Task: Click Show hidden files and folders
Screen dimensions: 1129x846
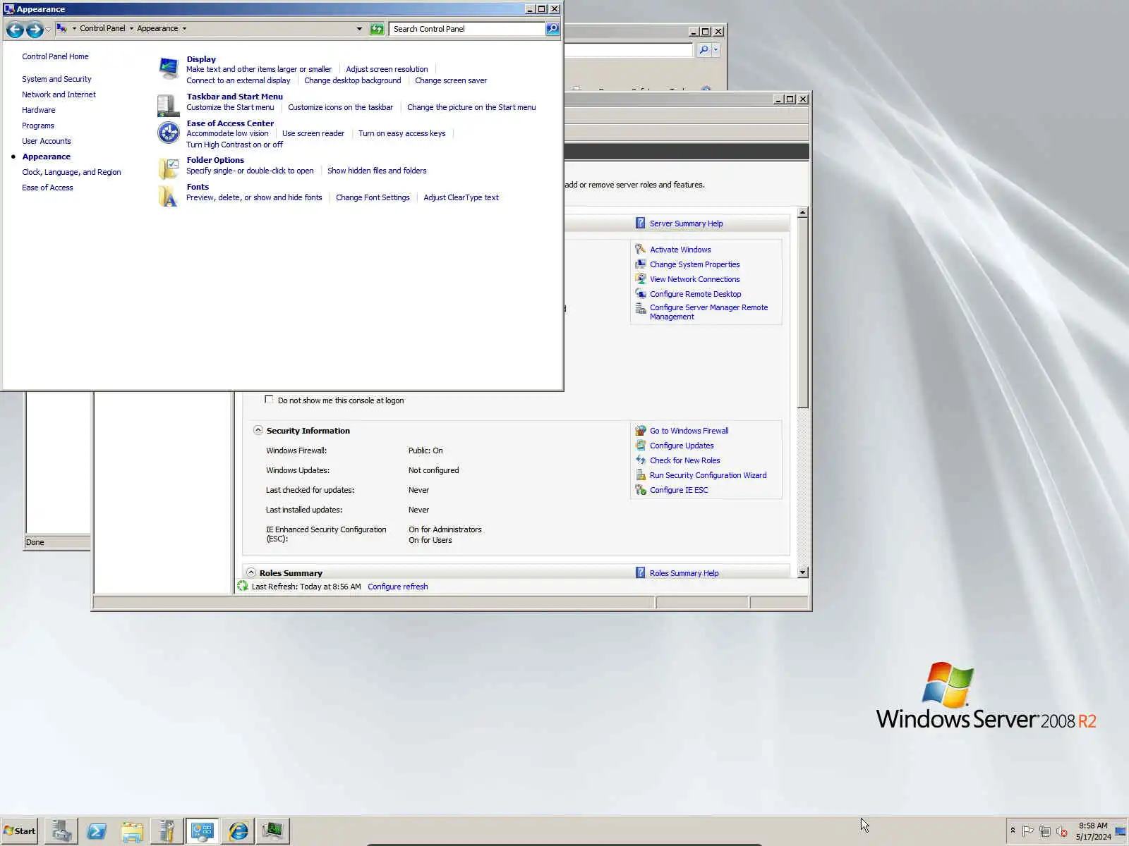Action: pyautogui.click(x=377, y=171)
